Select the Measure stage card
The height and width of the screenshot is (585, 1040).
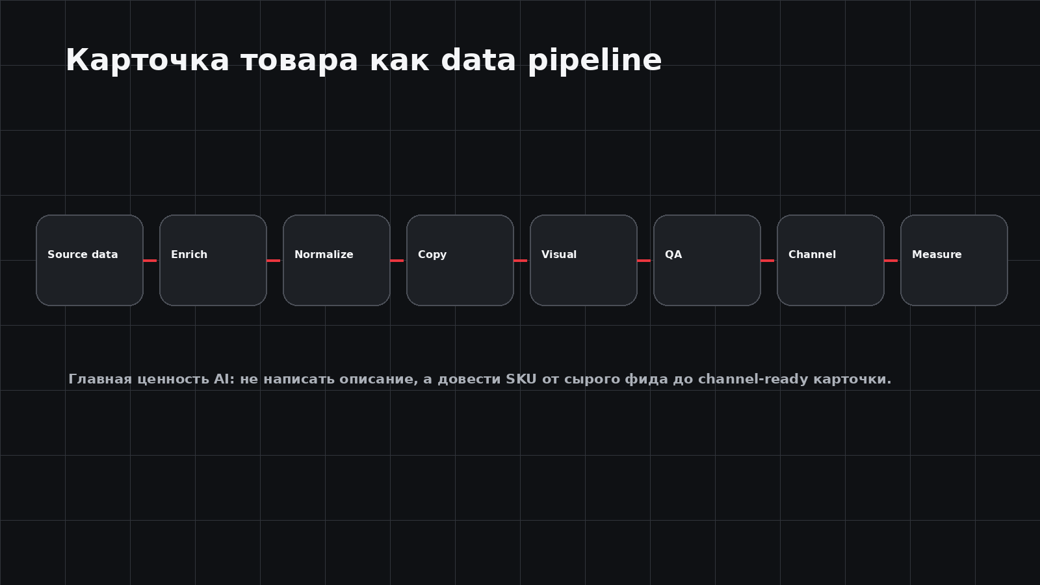954,260
